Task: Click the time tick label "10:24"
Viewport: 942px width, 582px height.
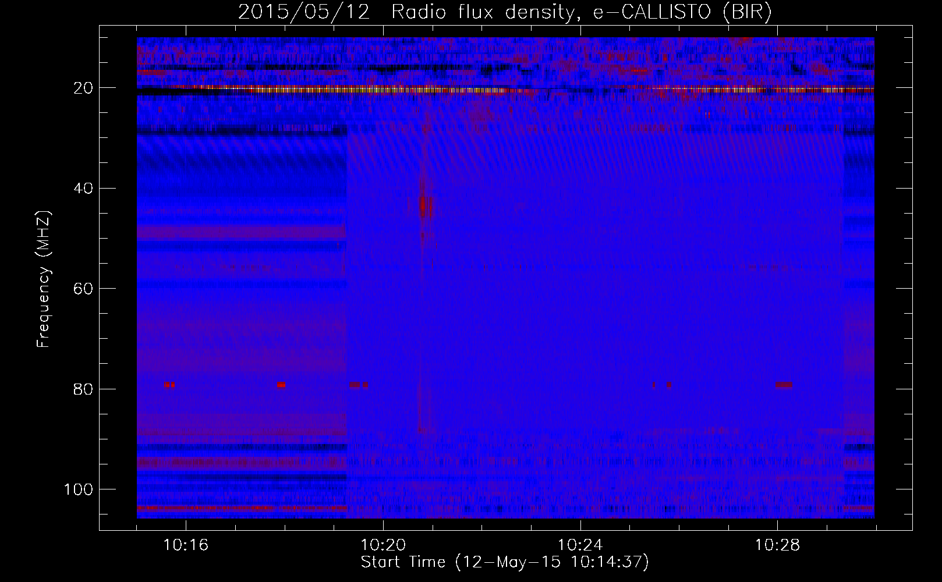Action: 580,545
